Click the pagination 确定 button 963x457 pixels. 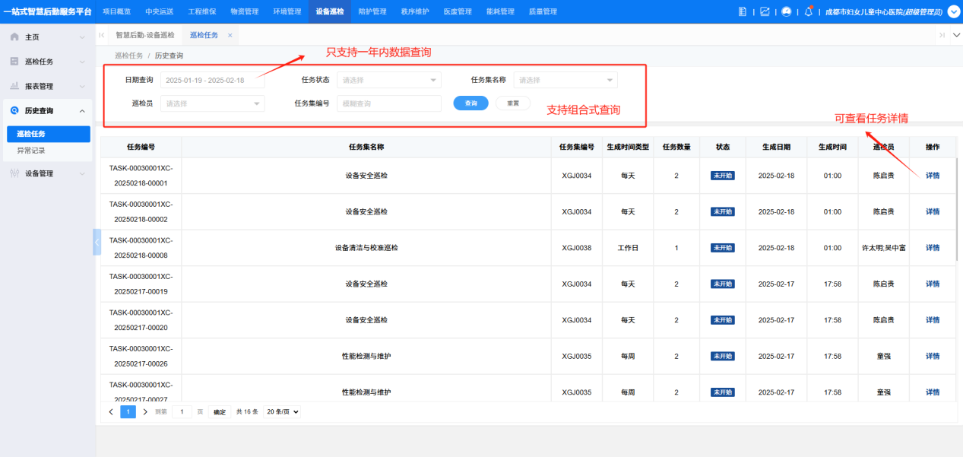pos(220,411)
